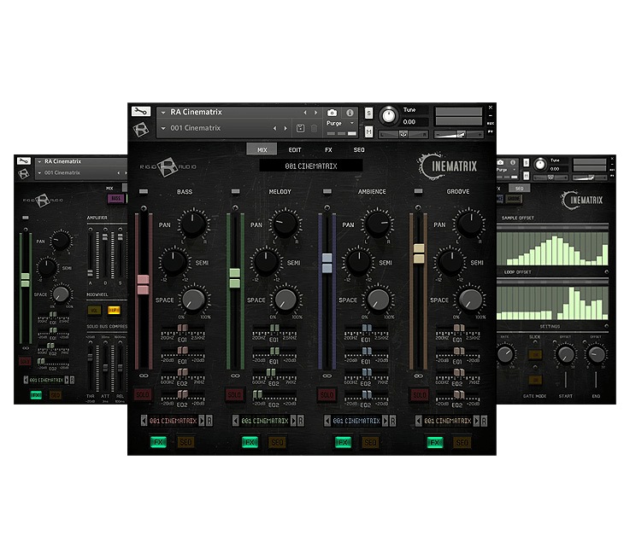This screenshot has height=559, width=624.
Task: Randomize the Melody preset with the R button
Action: point(301,421)
